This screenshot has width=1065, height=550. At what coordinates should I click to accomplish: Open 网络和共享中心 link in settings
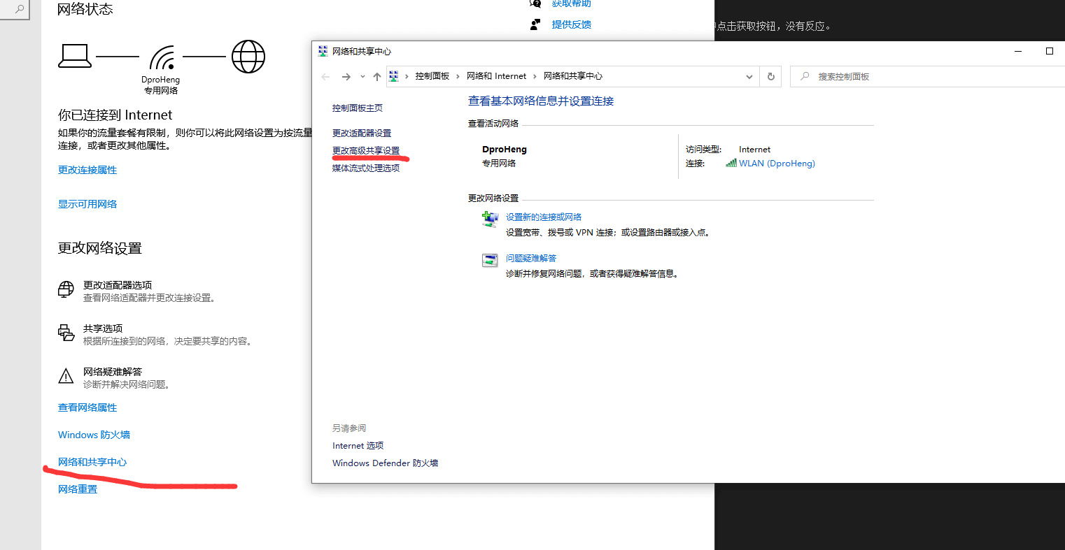pyautogui.click(x=92, y=462)
